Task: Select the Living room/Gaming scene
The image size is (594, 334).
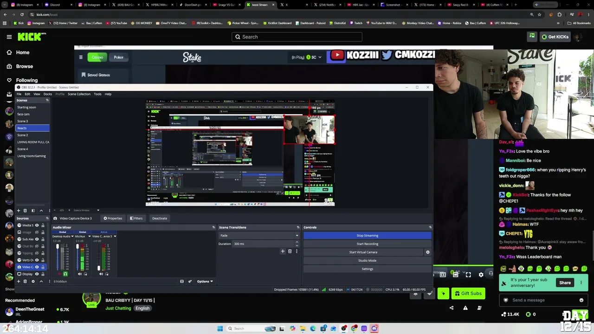Action: point(32,156)
